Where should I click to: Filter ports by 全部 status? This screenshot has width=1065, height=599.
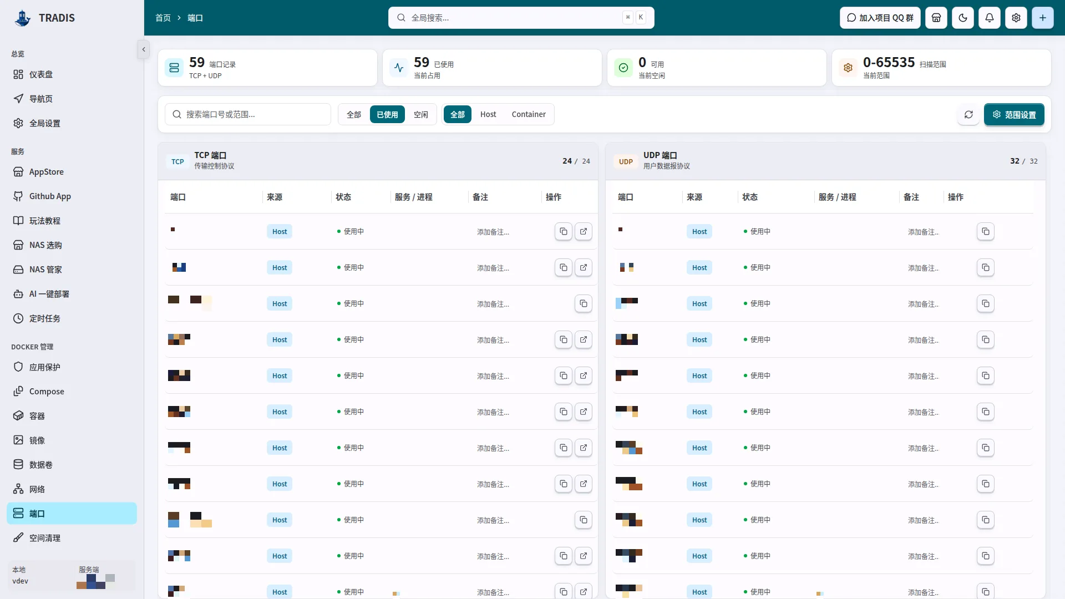click(354, 114)
